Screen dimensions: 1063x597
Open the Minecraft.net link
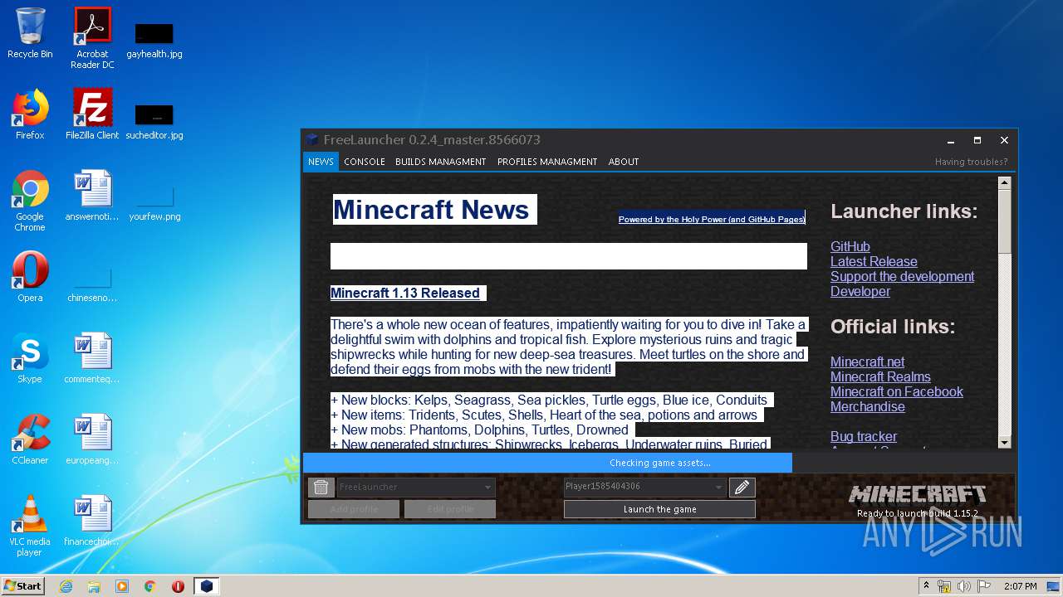coord(868,362)
